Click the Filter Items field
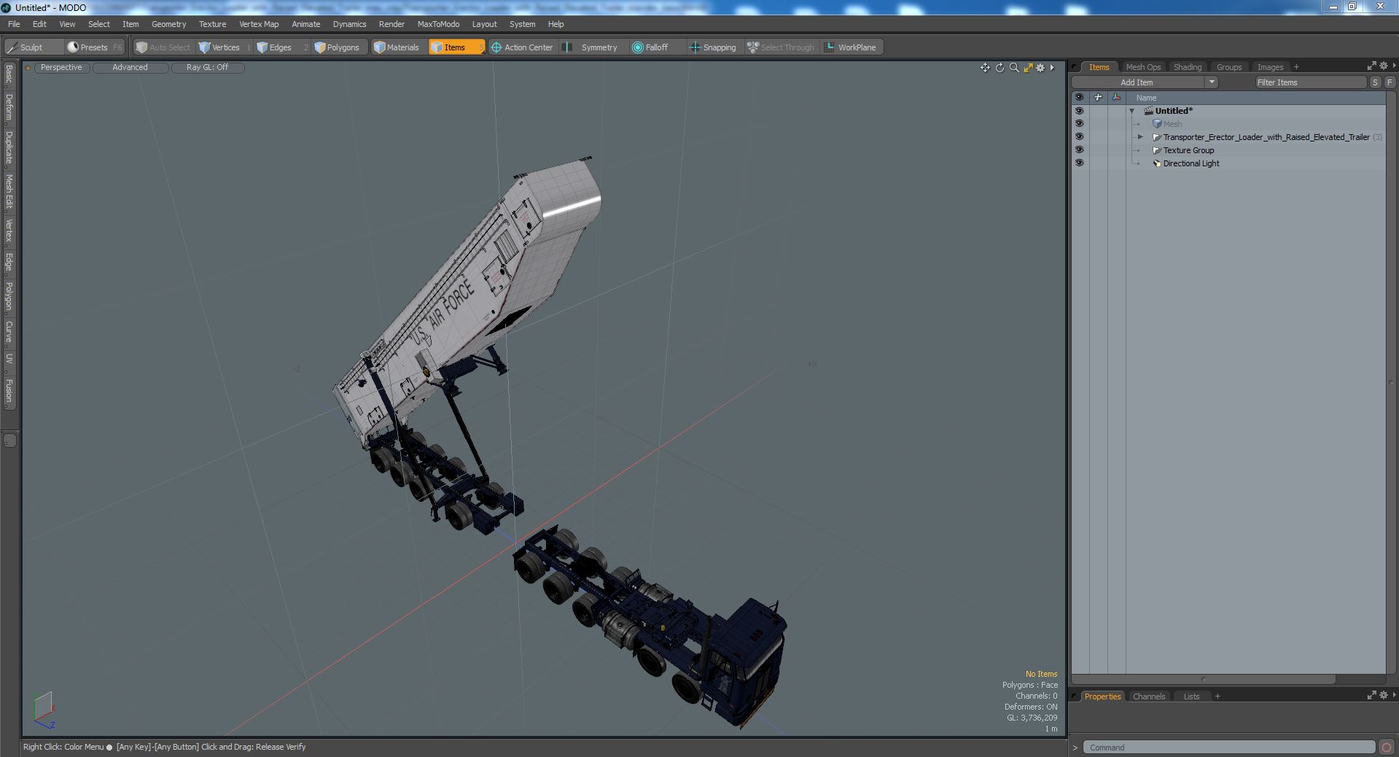The width and height of the screenshot is (1399, 757). pyautogui.click(x=1310, y=82)
